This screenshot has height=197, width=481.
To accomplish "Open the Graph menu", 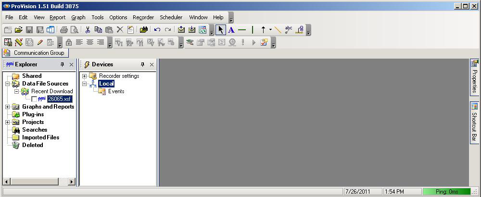I will pyautogui.click(x=78, y=17).
